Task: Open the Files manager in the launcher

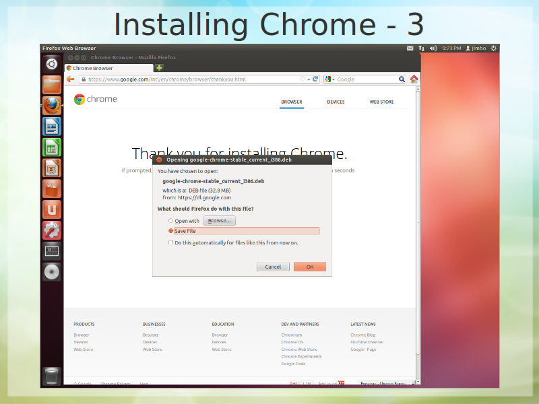Action: click(52, 85)
